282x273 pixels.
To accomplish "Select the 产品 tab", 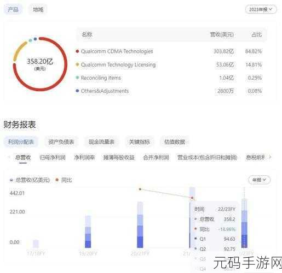I will pos(13,9).
